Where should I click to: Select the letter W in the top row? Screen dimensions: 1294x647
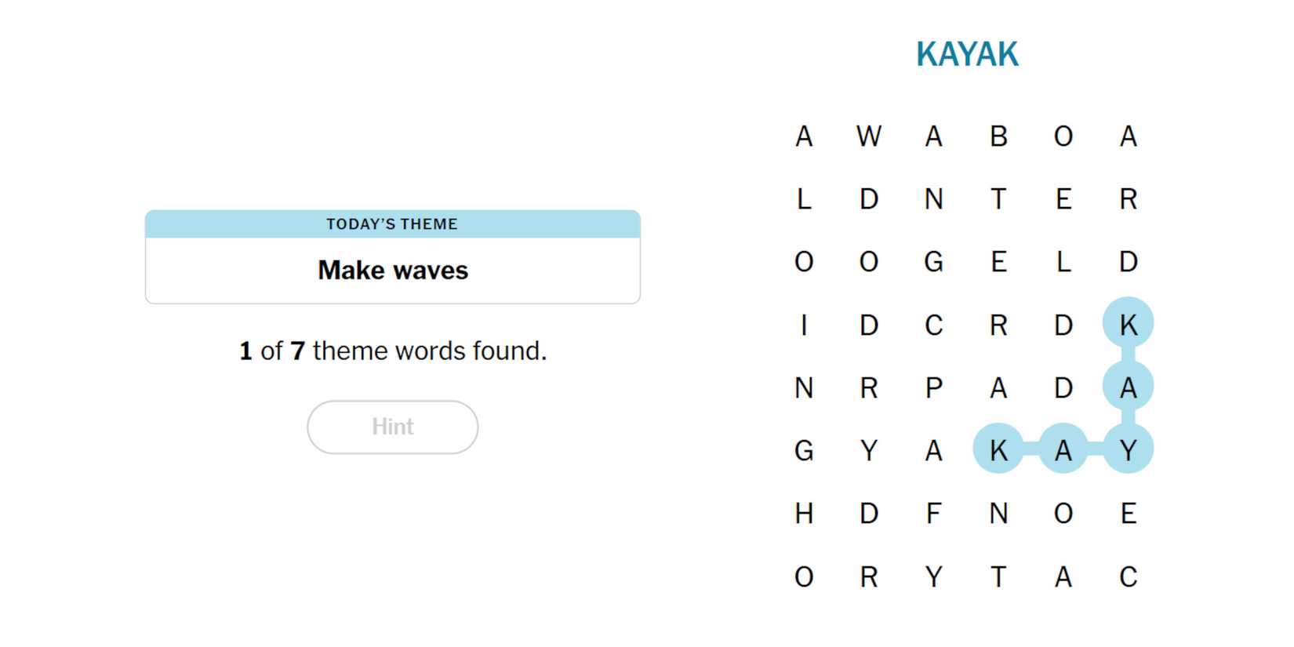coord(868,136)
